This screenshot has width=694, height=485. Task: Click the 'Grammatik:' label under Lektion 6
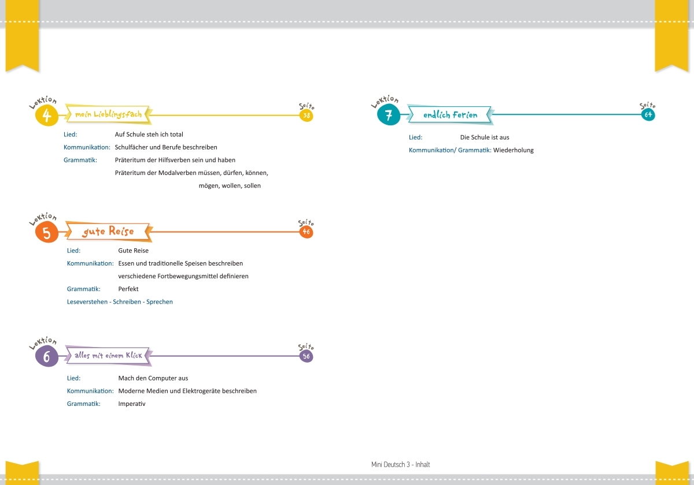coord(83,404)
